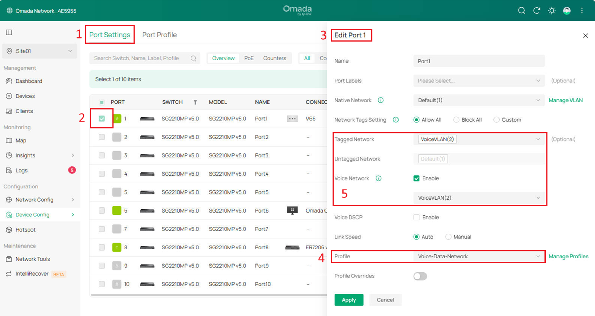Open Hotspot in the sidebar
Viewport: 595px width, 316px height.
(25, 230)
